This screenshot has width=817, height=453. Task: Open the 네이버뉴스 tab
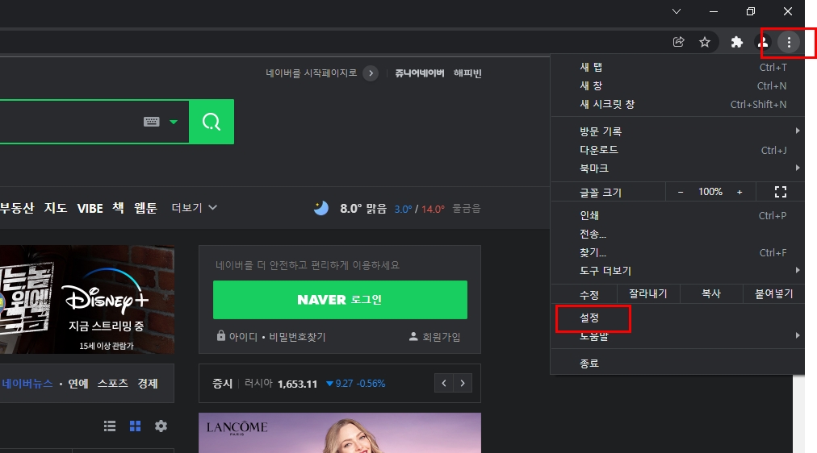pos(27,384)
